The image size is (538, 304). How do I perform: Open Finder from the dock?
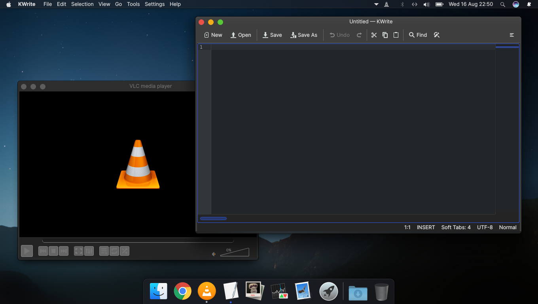(x=159, y=292)
